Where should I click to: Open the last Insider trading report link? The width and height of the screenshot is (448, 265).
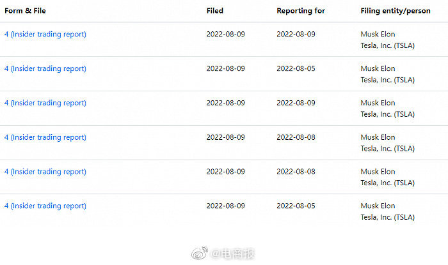pos(45,206)
